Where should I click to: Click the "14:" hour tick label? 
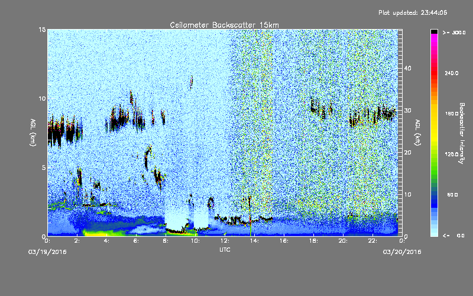coord(255,241)
